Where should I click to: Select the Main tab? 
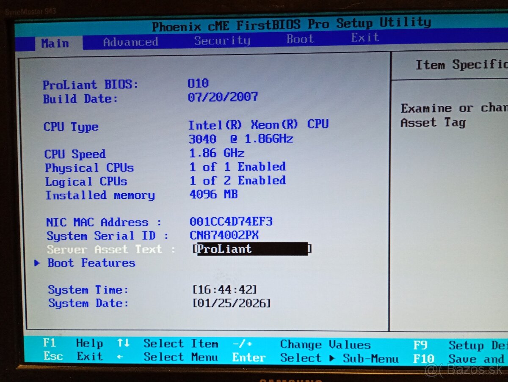(x=55, y=42)
